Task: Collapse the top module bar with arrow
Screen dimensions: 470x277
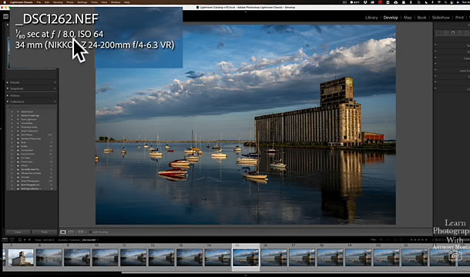Action: [x=246, y=12]
